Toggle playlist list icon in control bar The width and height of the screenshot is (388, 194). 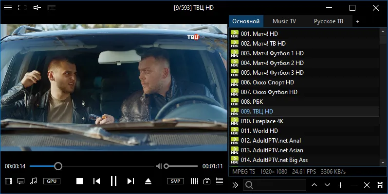pyautogui.click(x=220, y=181)
